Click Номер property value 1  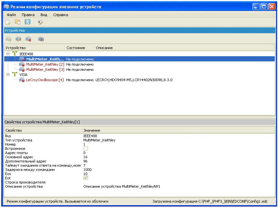click(84, 144)
